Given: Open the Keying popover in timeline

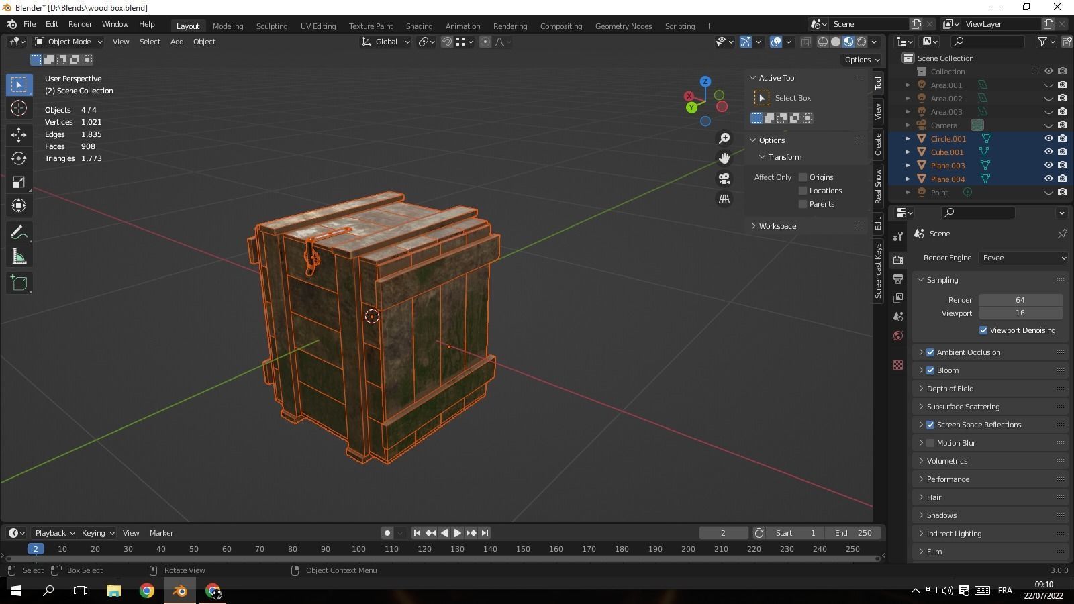Looking at the screenshot, I should click(98, 533).
